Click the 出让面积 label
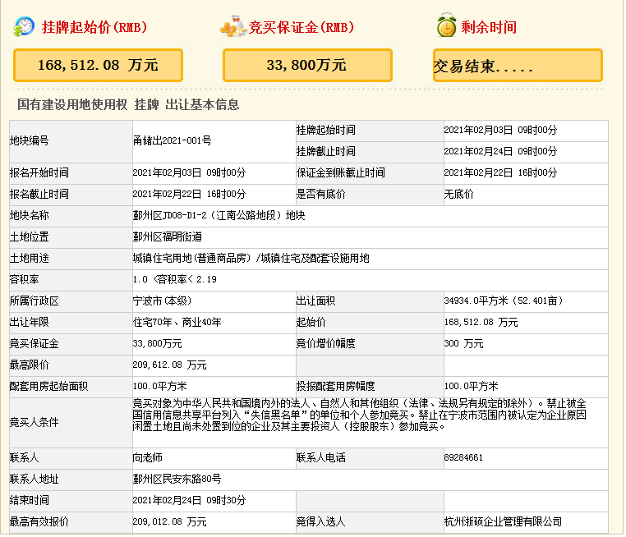Image resolution: width=626 pixels, height=537 pixels. (315, 301)
